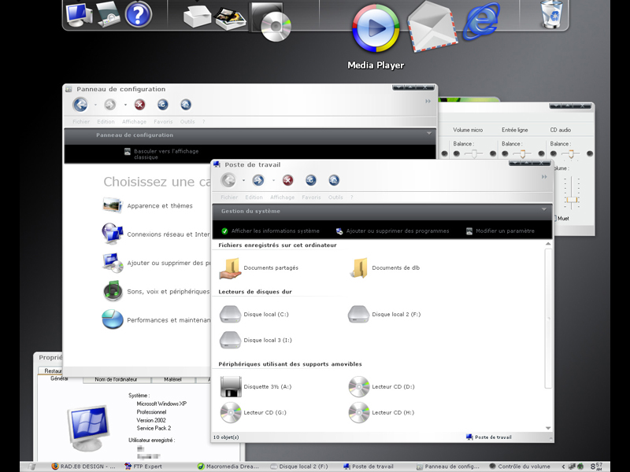Open Documents de dlb folder

click(x=384, y=268)
